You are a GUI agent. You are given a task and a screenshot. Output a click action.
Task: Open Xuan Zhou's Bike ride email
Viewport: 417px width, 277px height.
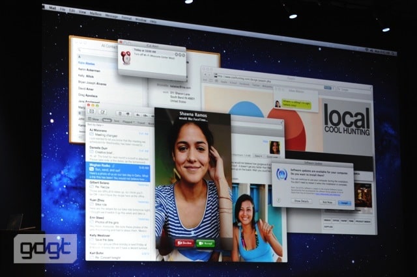[119, 207]
